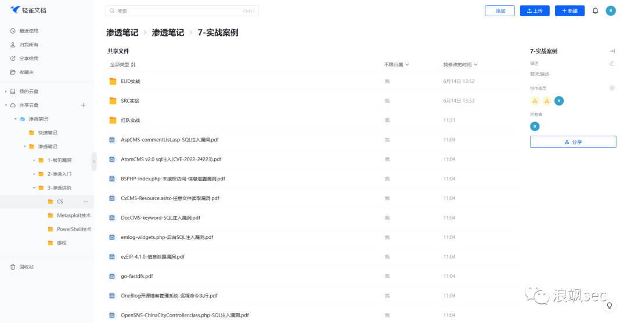Open AspCMS-commentList.asp-SQL注入漏洞.pdf
The height and width of the screenshot is (323, 627).
(170, 140)
